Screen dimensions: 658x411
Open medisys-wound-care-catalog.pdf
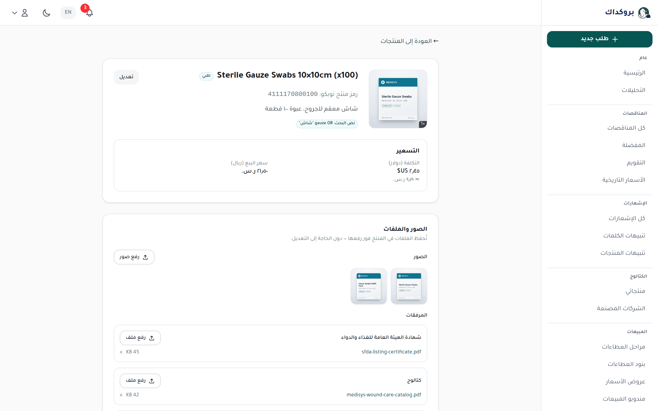[x=384, y=395]
